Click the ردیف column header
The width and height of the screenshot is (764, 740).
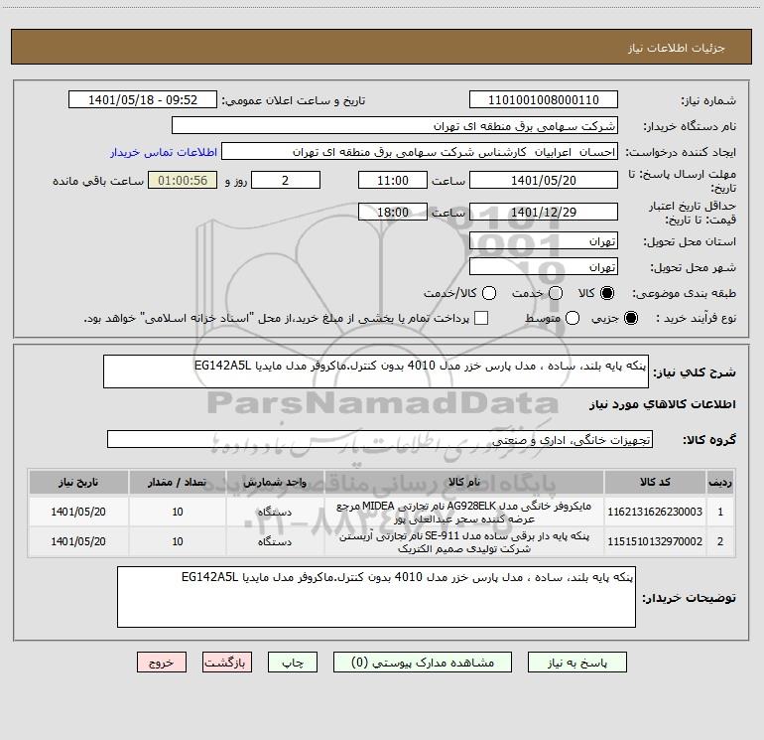pos(719,482)
